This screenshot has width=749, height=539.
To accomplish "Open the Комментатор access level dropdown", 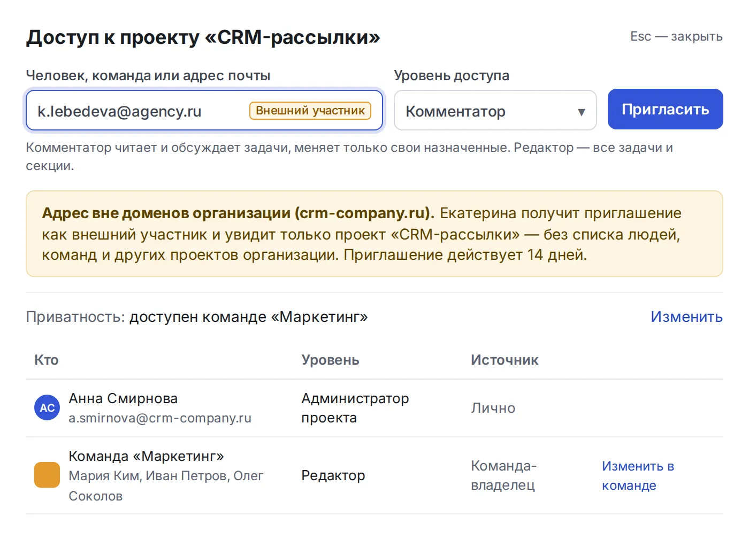I will pos(495,110).
